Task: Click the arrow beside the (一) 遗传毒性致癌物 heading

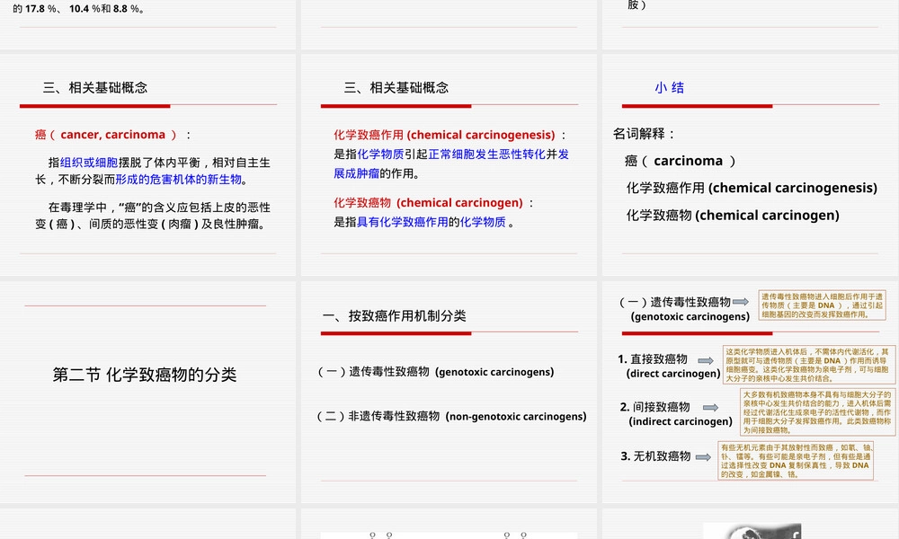Action: tap(741, 302)
